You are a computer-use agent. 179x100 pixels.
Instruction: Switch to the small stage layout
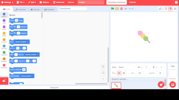[x=165, y=9]
